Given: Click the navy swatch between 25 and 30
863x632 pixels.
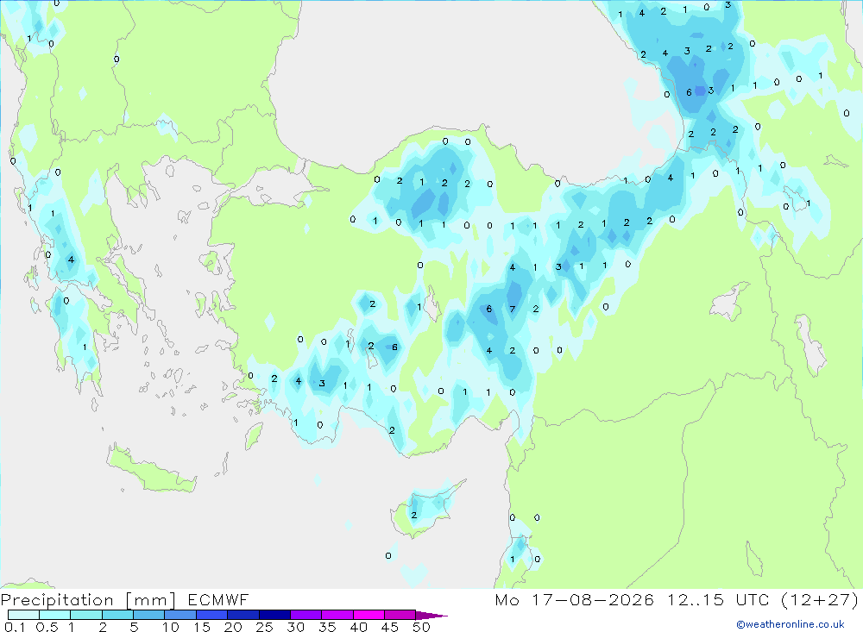Looking at the screenshot, I should pyautogui.click(x=274, y=615).
